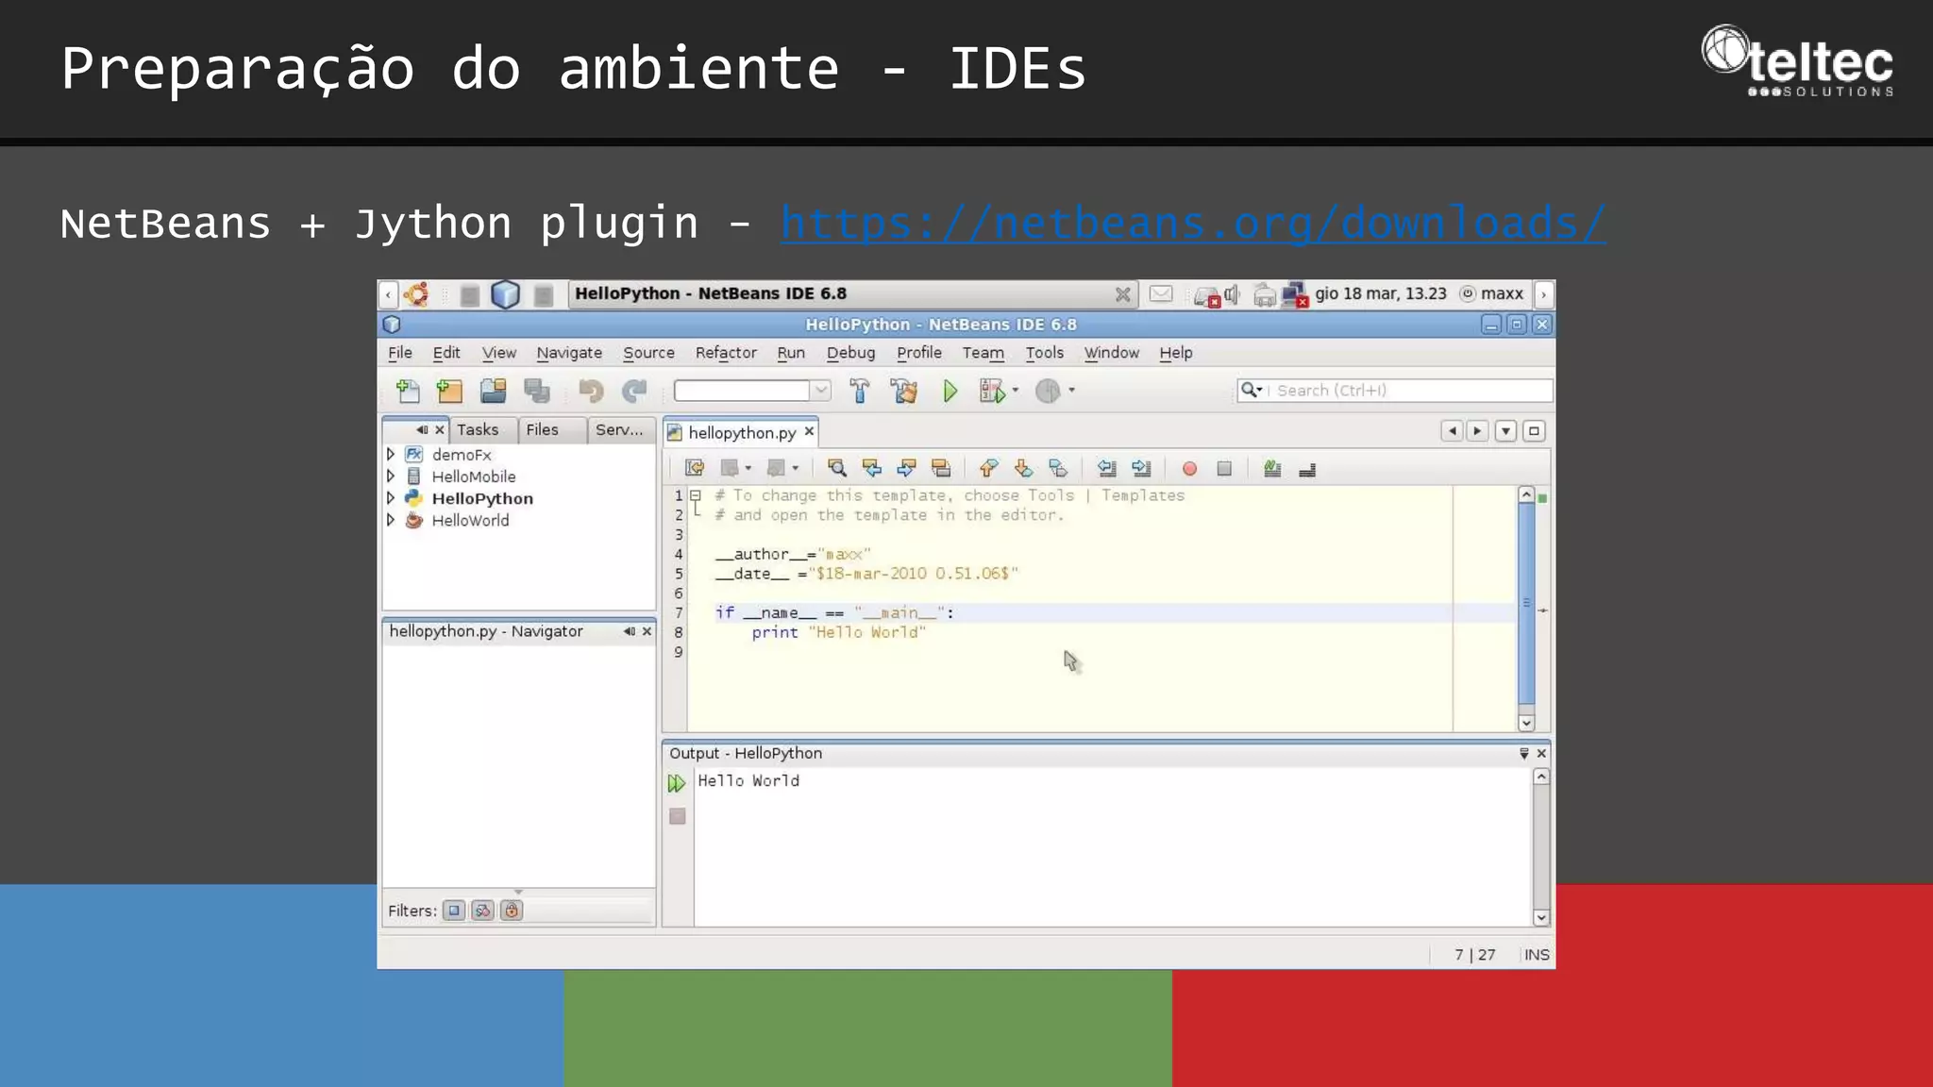Open the Navigate menu
This screenshot has width=1933, height=1087.
click(x=569, y=353)
